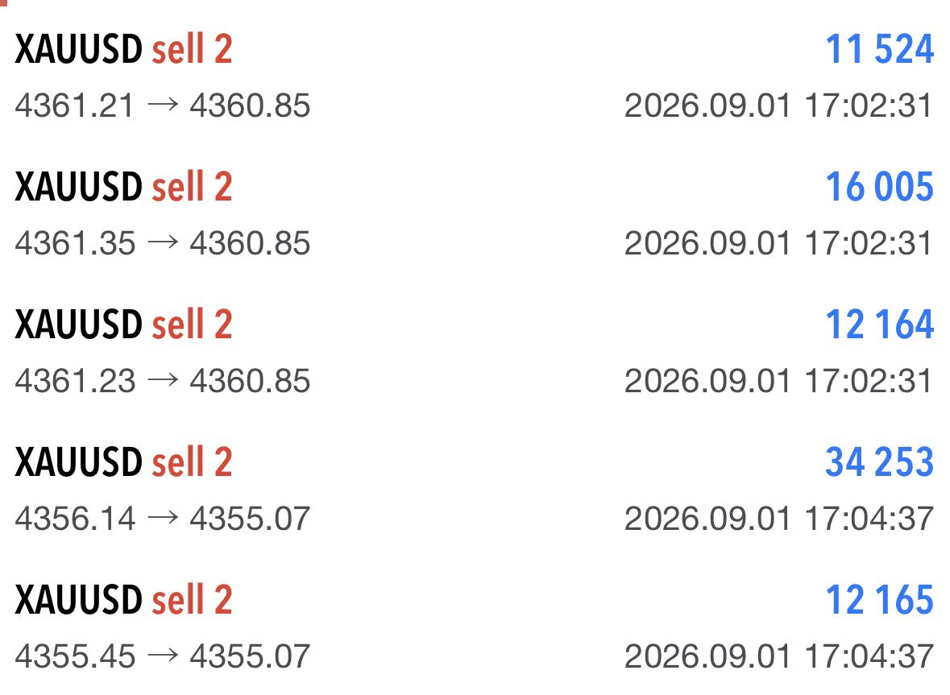Click the timestamp beside price 4361.35
The height and width of the screenshot is (695, 950).
(x=778, y=243)
